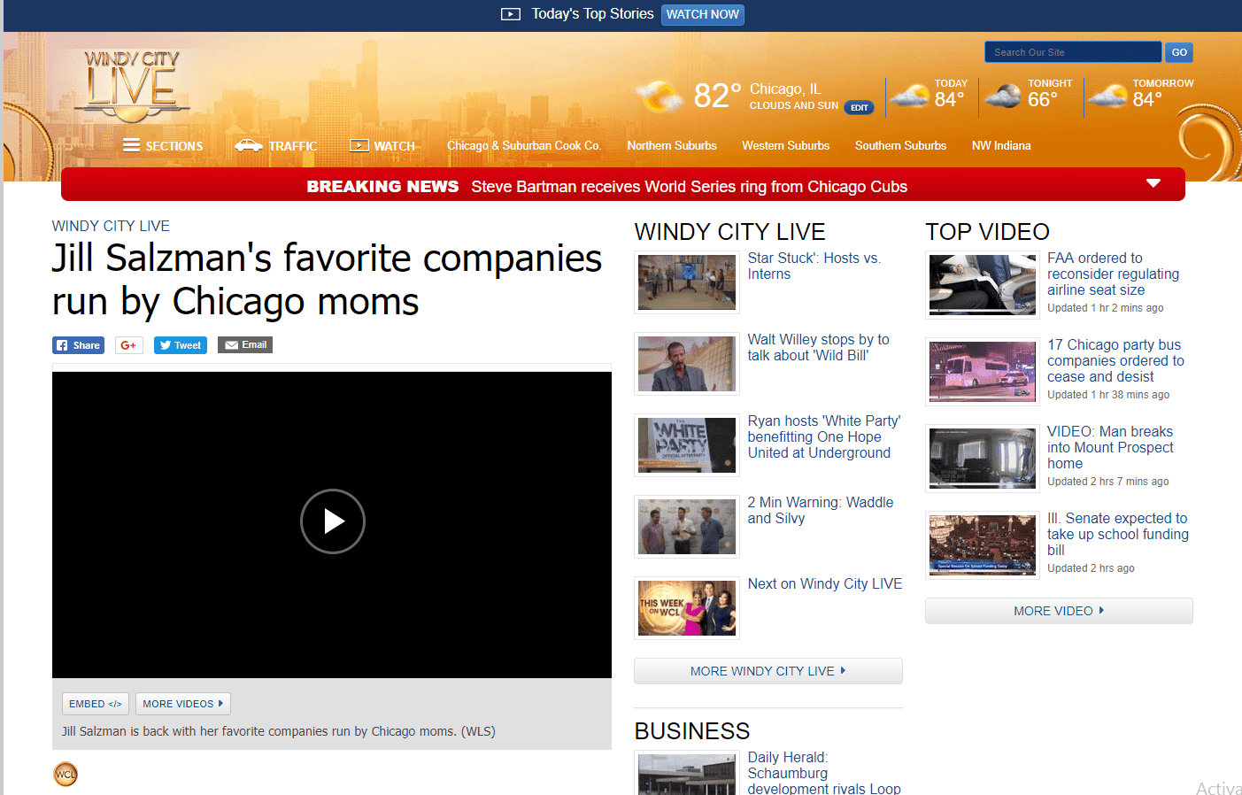Open the Star Stuck Hosts vs. Interns thumbnail

[687, 282]
